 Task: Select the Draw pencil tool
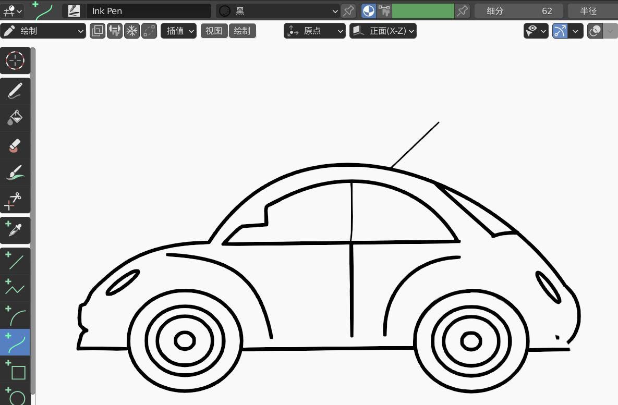[15, 91]
